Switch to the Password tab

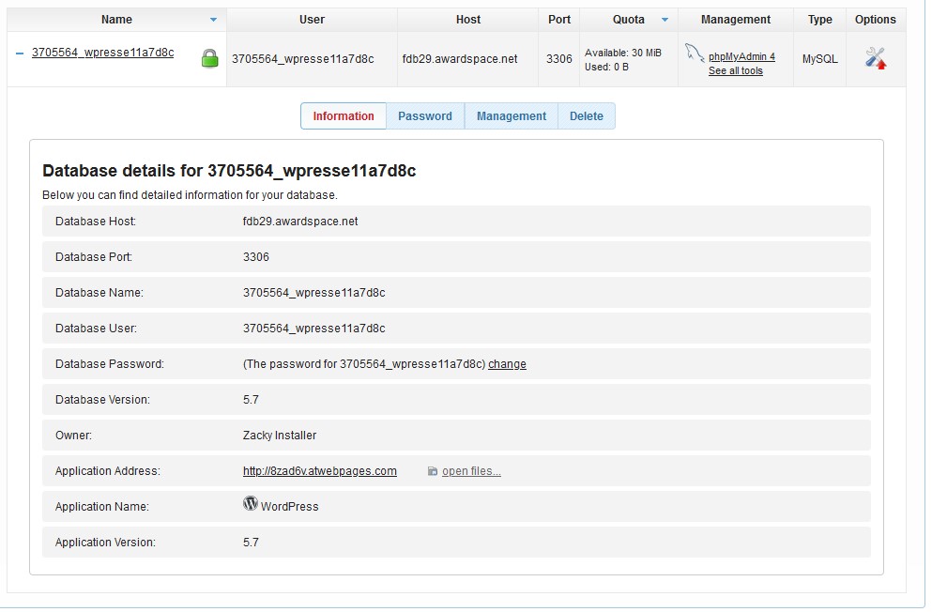click(425, 116)
